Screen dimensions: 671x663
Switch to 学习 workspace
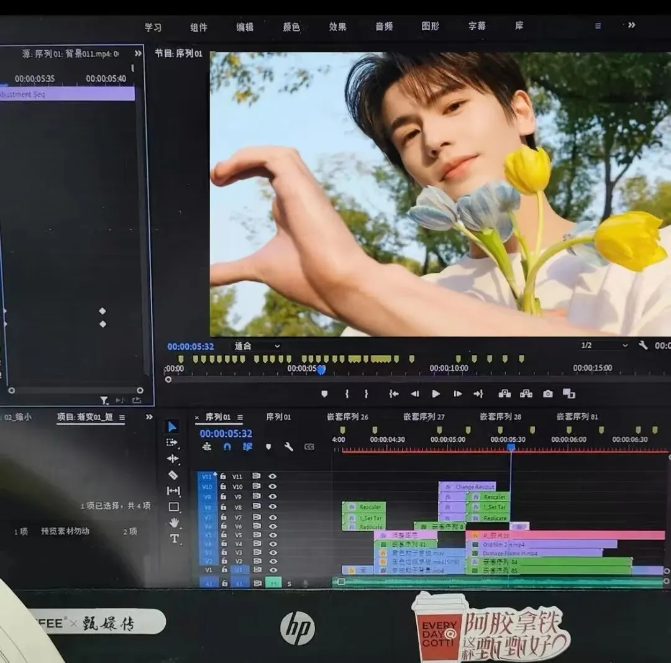tap(153, 27)
